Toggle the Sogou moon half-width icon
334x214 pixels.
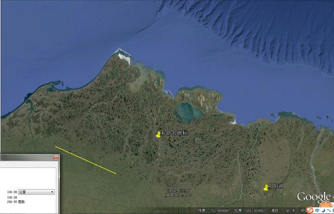[x=323, y=211]
